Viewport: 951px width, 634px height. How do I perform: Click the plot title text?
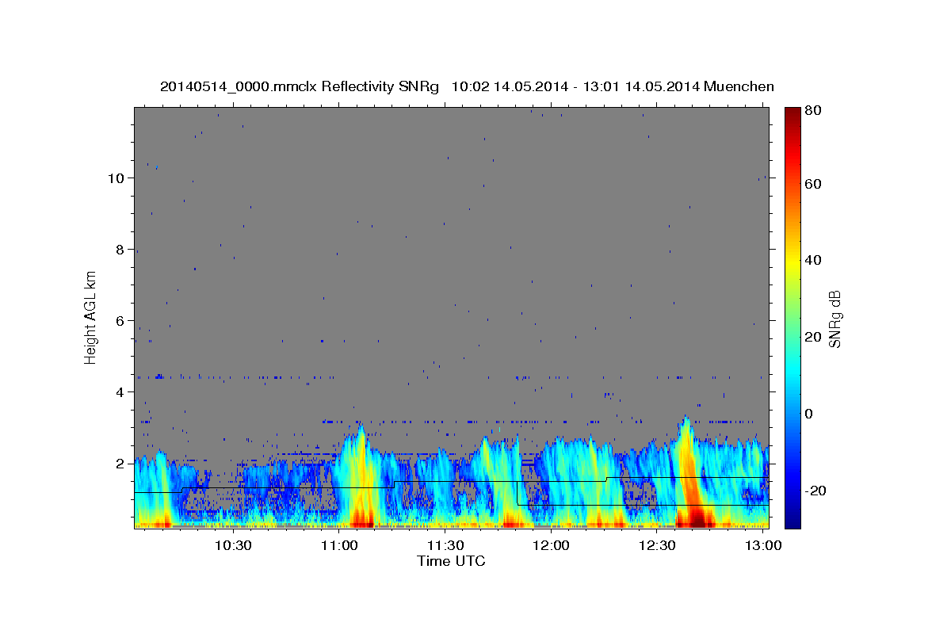click(467, 86)
